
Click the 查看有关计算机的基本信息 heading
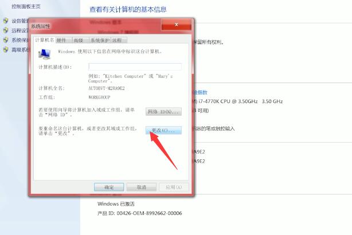pos(128,9)
